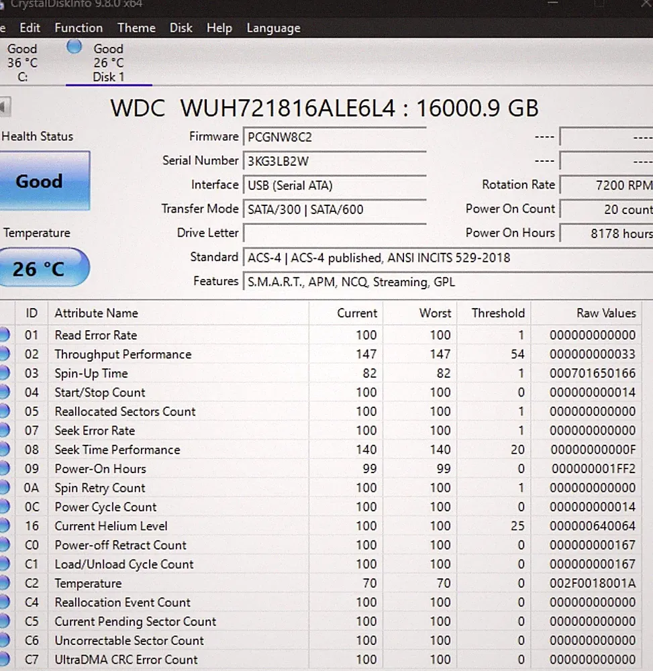Select the Read Error Rate attribute name
This screenshot has width=653, height=671.
pyautogui.click(x=96, y=335)
